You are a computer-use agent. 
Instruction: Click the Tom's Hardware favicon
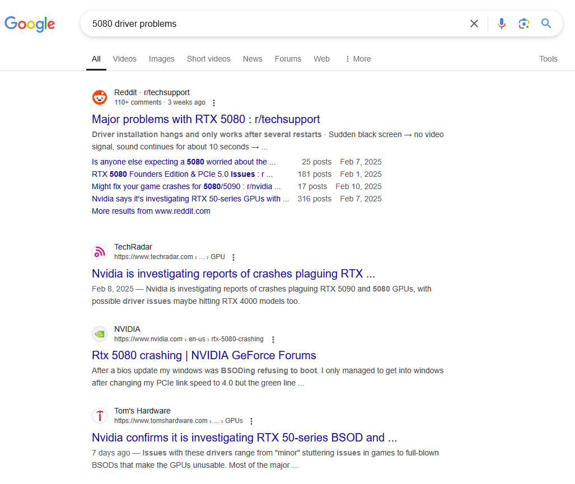99,416
